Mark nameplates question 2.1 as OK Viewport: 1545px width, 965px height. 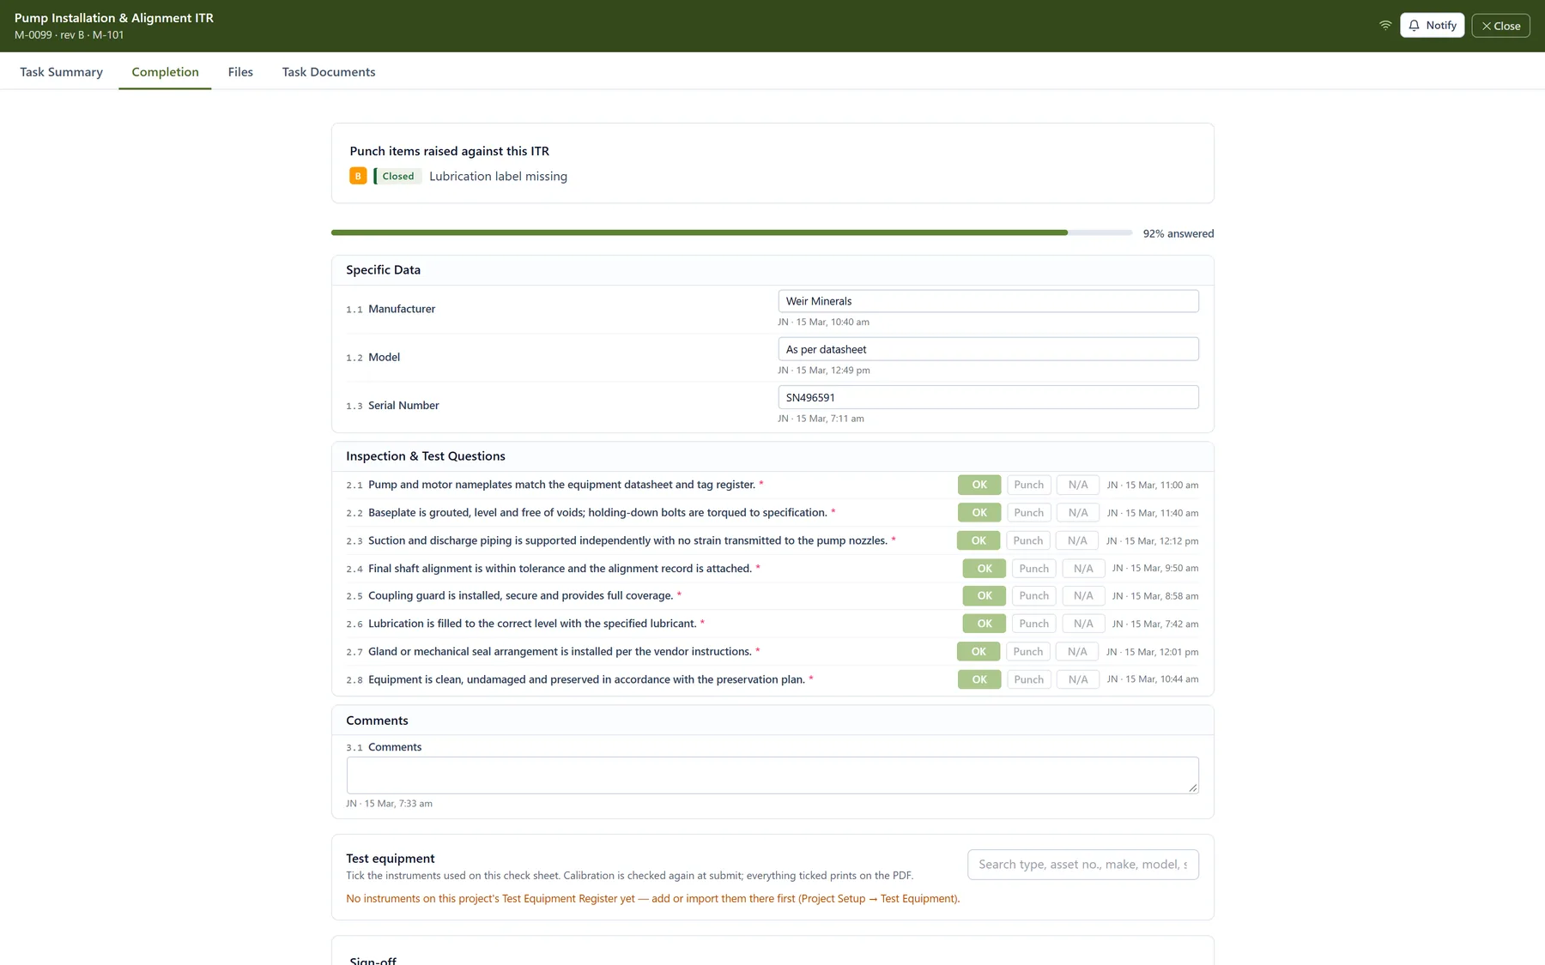click(979, 485)
